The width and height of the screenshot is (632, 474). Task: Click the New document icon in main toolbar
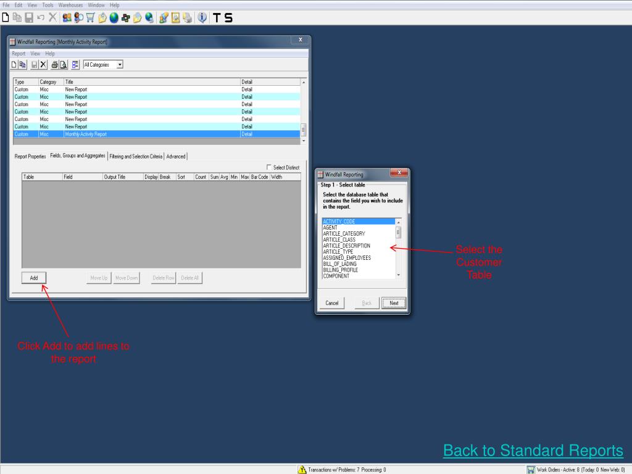[6, 17]
